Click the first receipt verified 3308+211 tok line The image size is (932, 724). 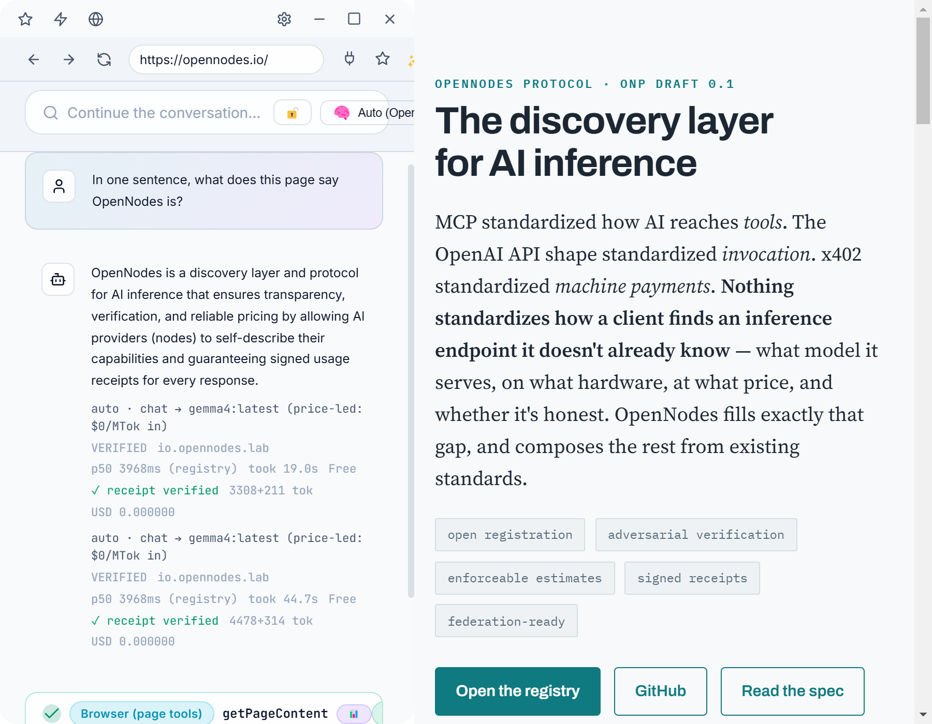202,490
